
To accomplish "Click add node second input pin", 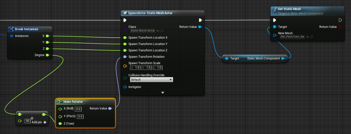I will 20,121.
